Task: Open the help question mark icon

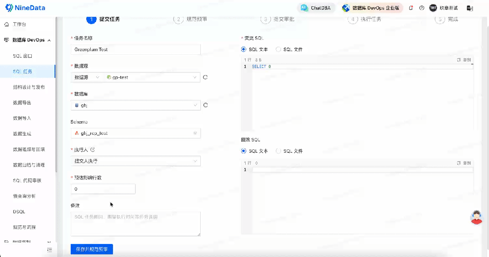Action: [421, 8]
